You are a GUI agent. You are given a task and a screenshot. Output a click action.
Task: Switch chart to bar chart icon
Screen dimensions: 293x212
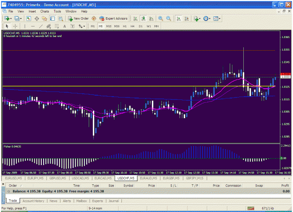tap(135, 18)
